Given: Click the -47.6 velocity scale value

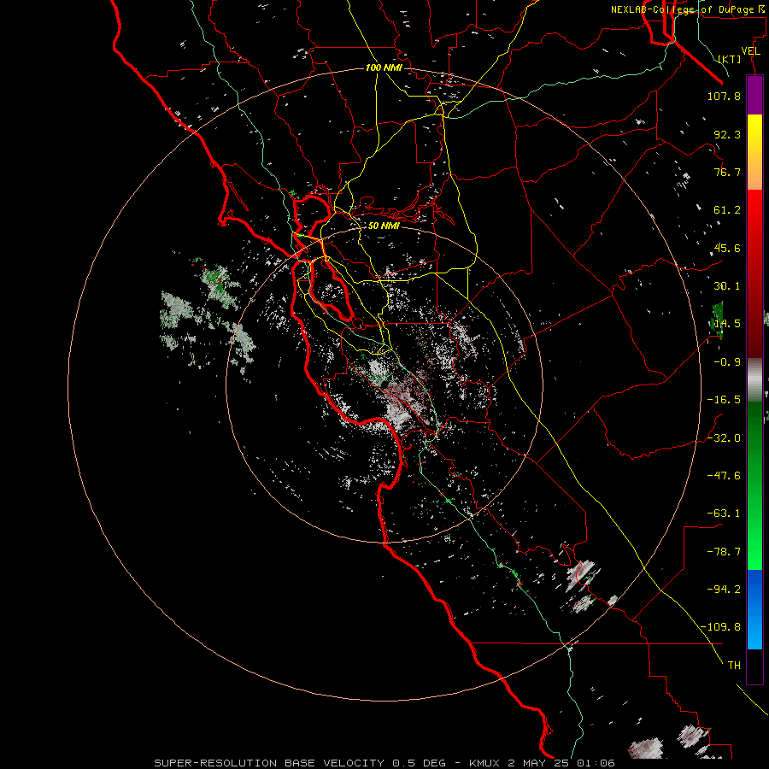Looking at the screenshot, I should pyautogui.click(x=724, y=476).
